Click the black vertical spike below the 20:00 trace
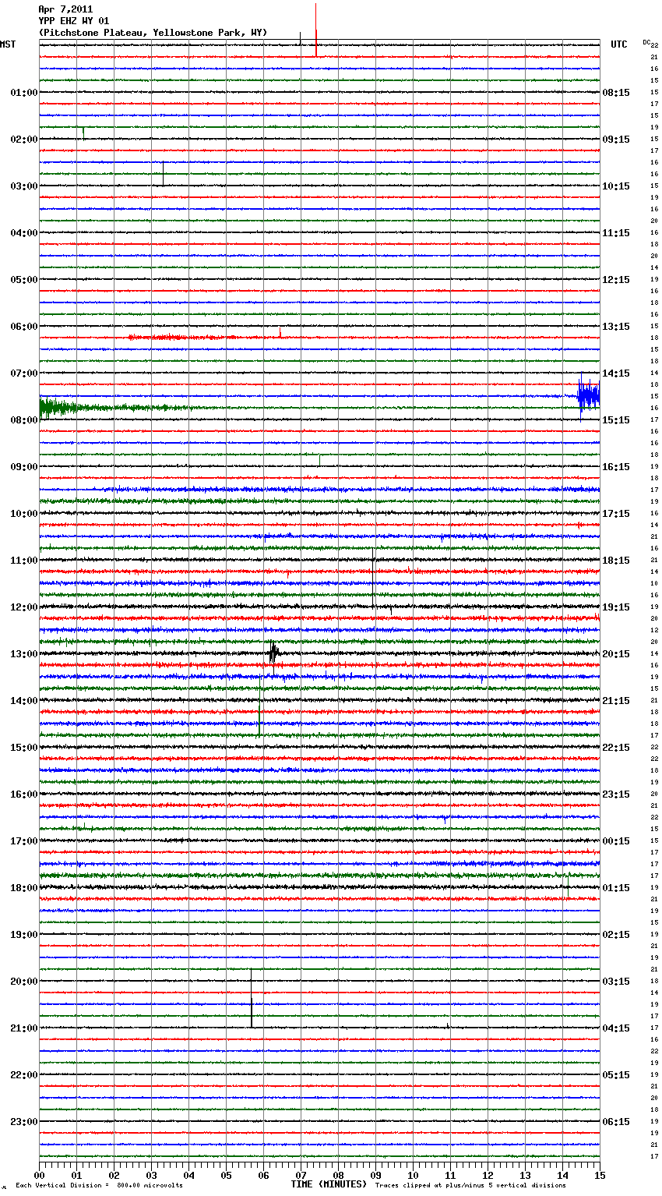Viewport: 662px width, 1196px height. [252, 999]
